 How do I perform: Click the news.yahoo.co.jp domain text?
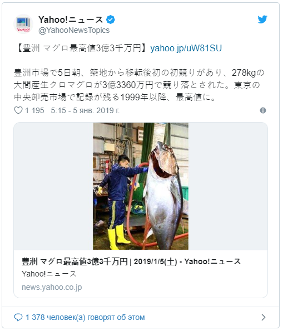coord(52,287)
